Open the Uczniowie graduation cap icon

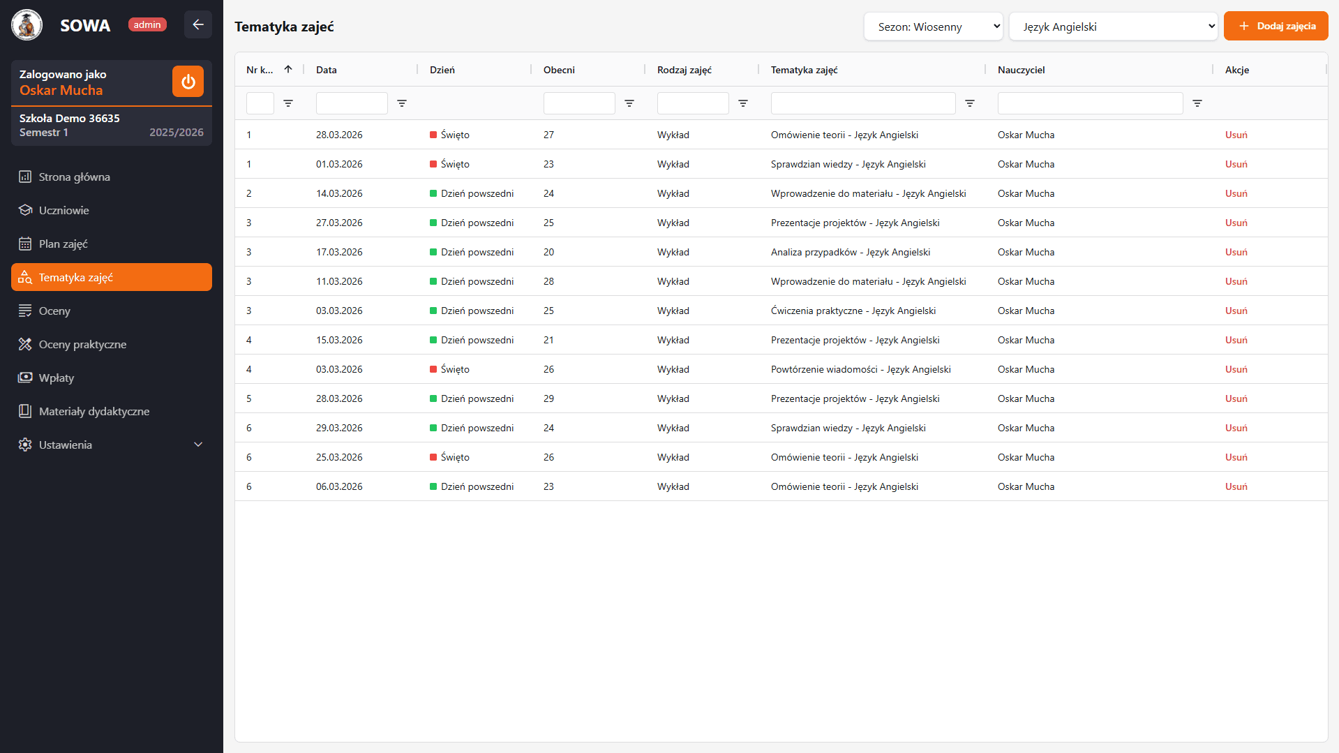(x=25, y=210)
